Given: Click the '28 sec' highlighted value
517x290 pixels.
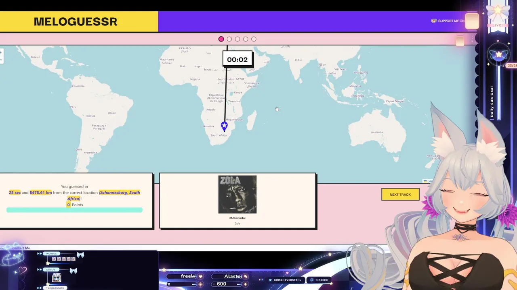Looking at the screenshot, I should 15,193.
